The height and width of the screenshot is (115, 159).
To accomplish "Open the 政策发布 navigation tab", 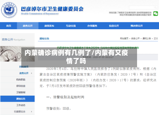I will 49,26.
